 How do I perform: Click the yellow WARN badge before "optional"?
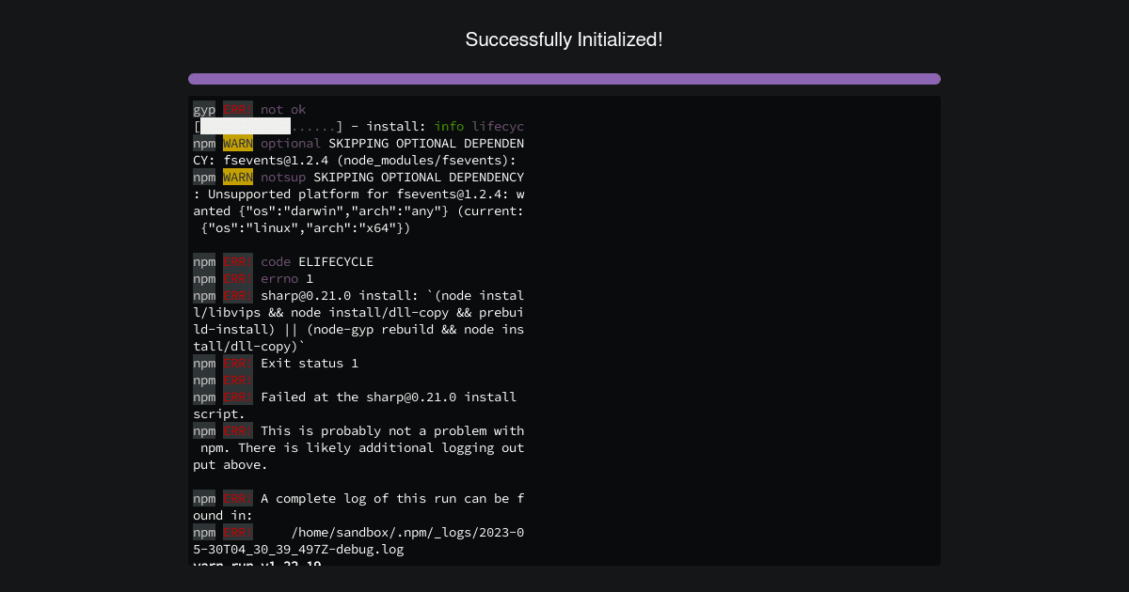pos(238,143)
